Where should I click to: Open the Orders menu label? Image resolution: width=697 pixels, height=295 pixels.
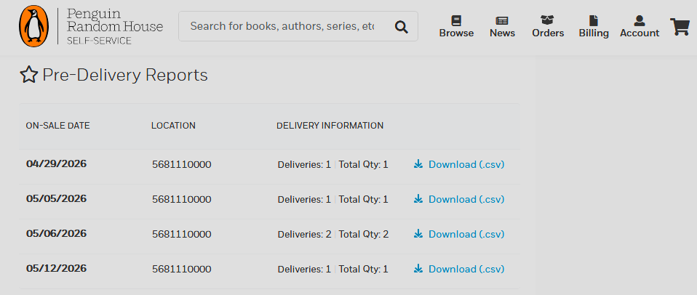click(548, 33)
